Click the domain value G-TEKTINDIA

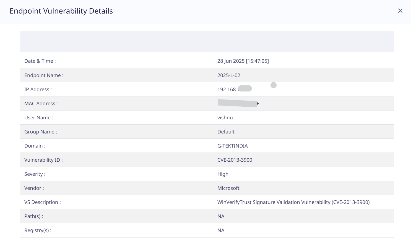coord(233,146)
